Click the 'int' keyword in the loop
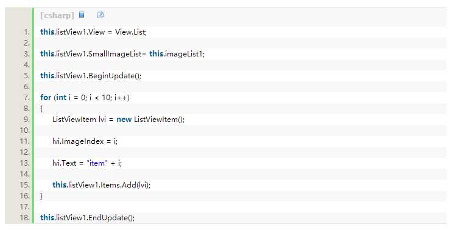Image resolution: width=458 pixels, height=230 pixels. click(x=61, y=97)
